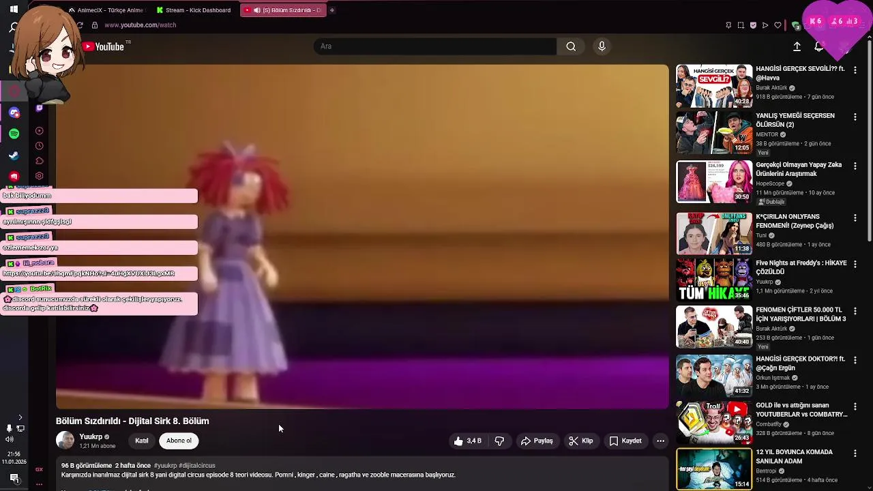Open Discord from the taskbar

[x=14, y=113]
